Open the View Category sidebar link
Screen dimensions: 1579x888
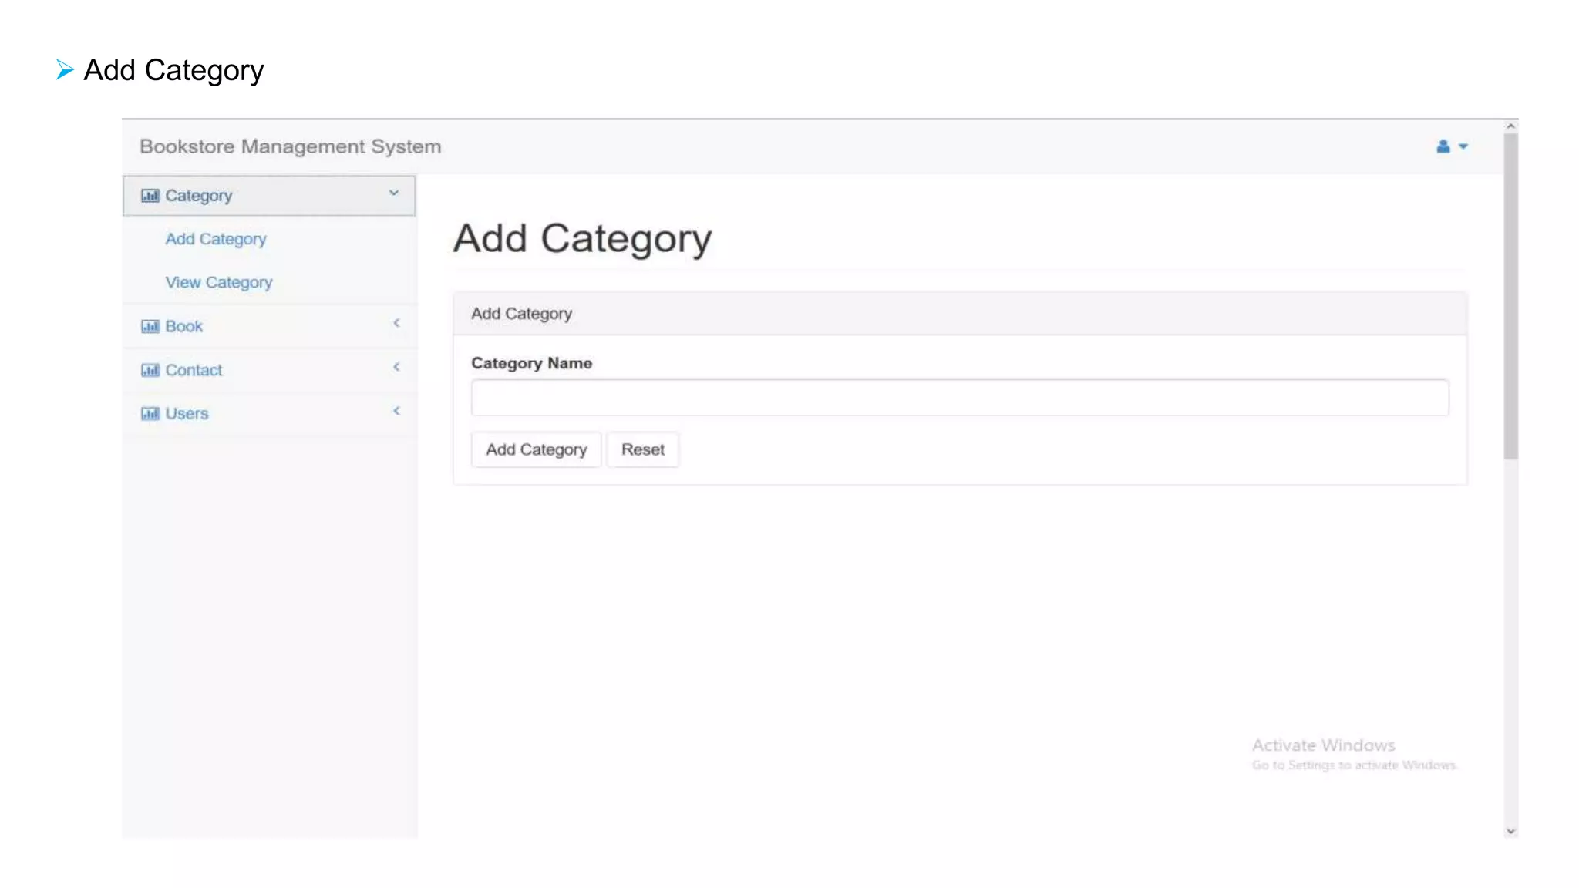pyautogui.click(x=219, y=282)
